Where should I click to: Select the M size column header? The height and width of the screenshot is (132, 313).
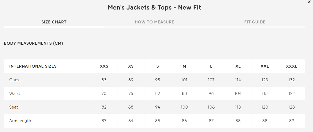pos(184,66)
